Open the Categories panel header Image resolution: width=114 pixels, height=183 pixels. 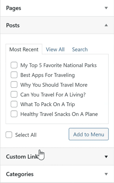[x=57, y=174]
